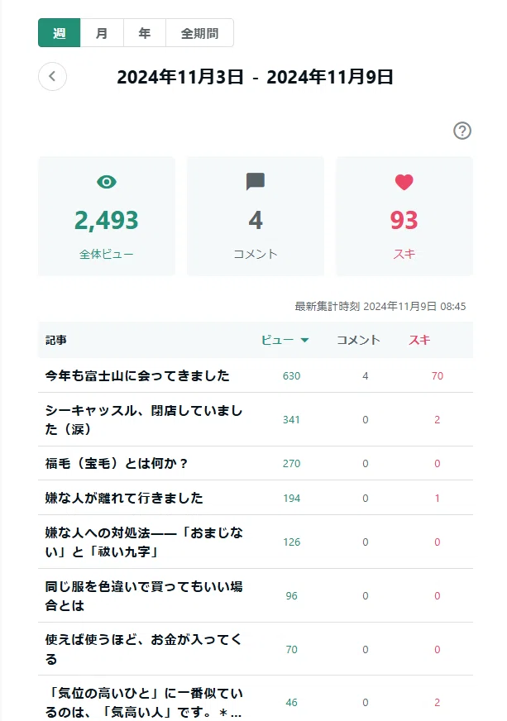The image size is (507, 721).
Task: Sort by the コメント column header
Action: coord(358,341)
